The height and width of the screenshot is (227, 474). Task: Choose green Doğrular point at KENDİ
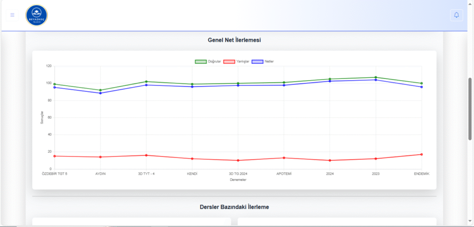(192, 84)
